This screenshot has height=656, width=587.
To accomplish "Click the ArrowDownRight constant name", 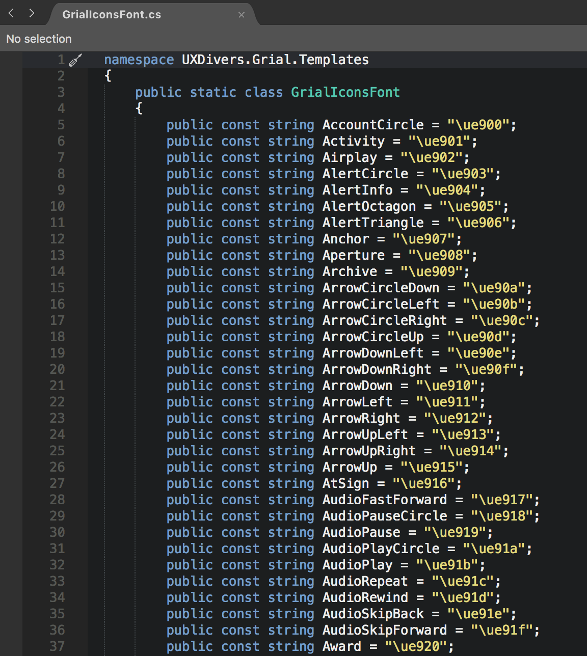I will click(x=377, y=369).
